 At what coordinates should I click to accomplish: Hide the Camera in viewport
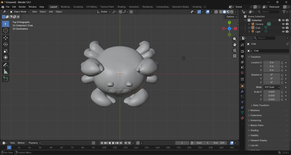[x=283, y=24]
